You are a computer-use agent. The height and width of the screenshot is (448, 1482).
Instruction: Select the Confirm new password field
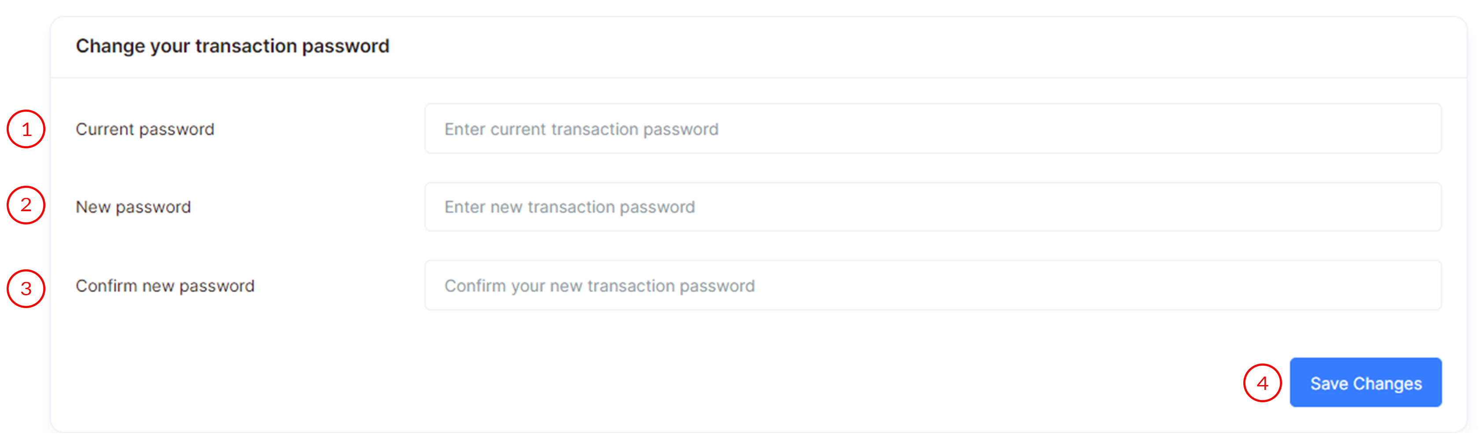(932, 286)
